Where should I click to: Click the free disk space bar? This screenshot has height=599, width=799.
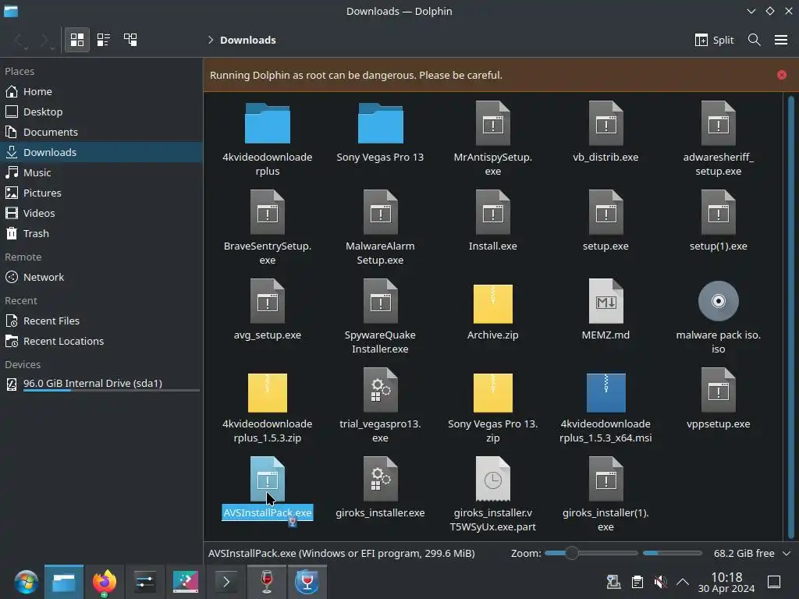coord(673,553)
